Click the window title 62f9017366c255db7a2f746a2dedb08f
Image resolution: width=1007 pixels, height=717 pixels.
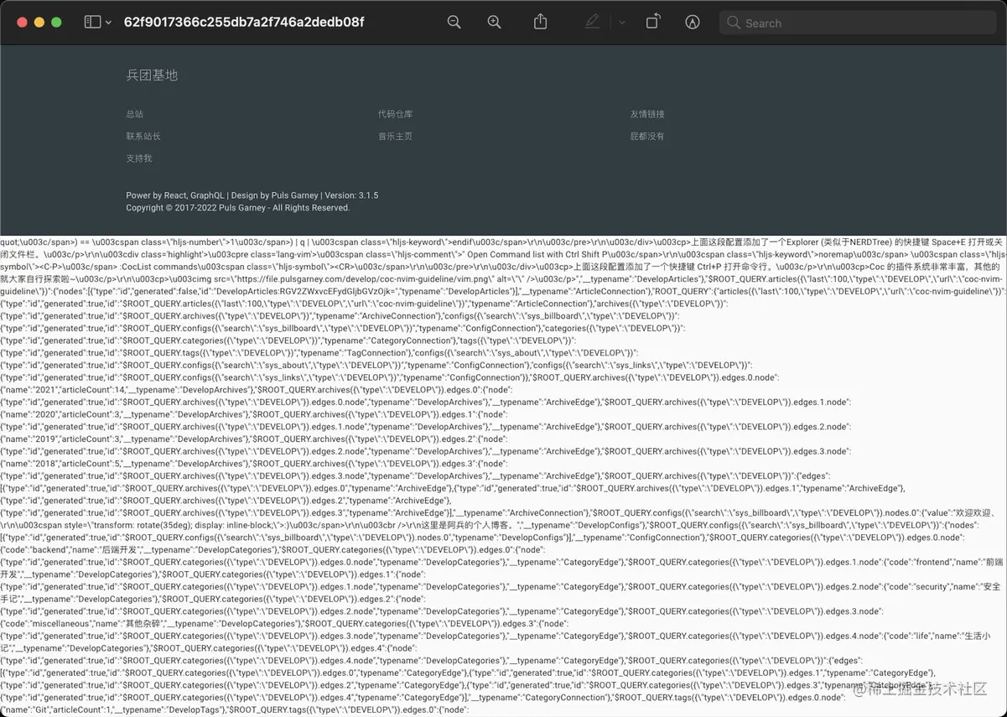[x=244, y=22]
